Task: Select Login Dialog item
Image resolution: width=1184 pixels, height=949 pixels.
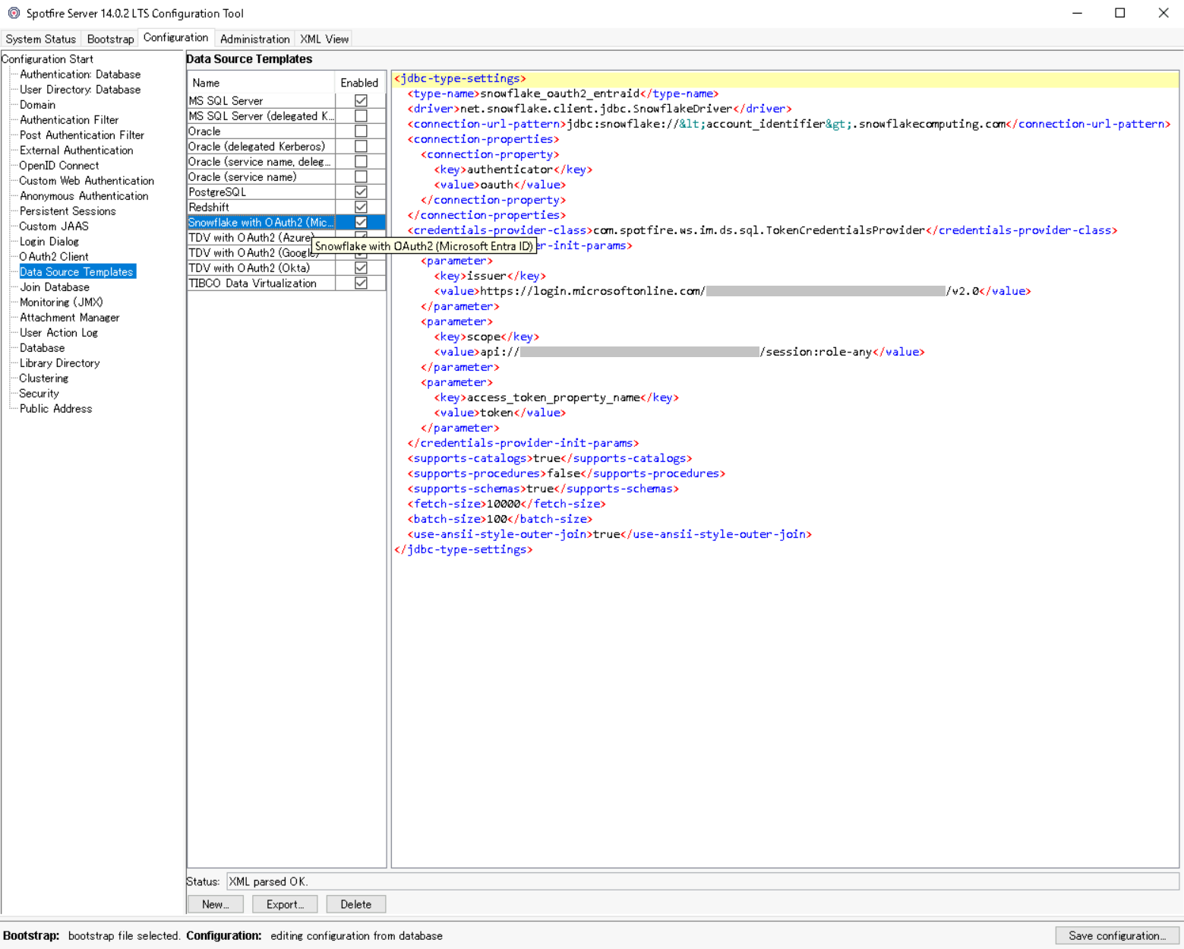Action: [x=49, y=242]
